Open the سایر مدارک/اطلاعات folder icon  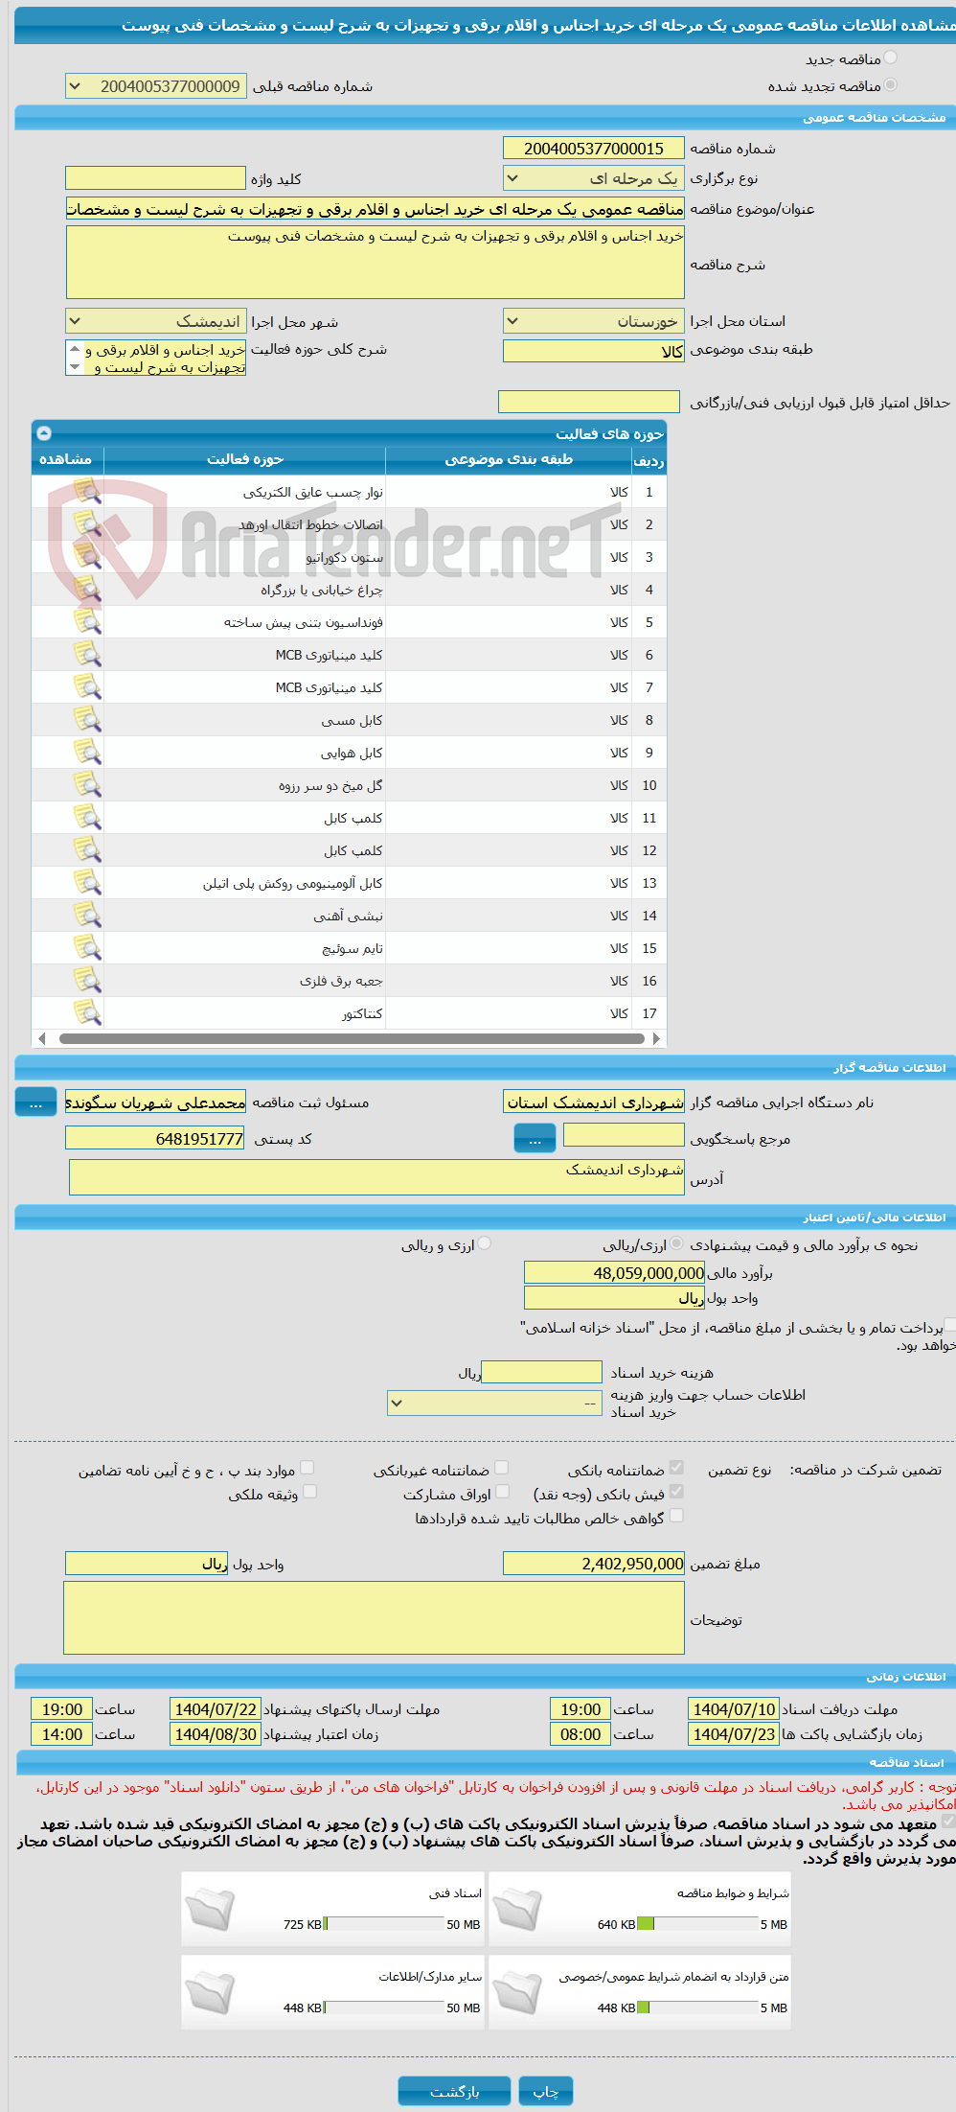click(210, 1993)
